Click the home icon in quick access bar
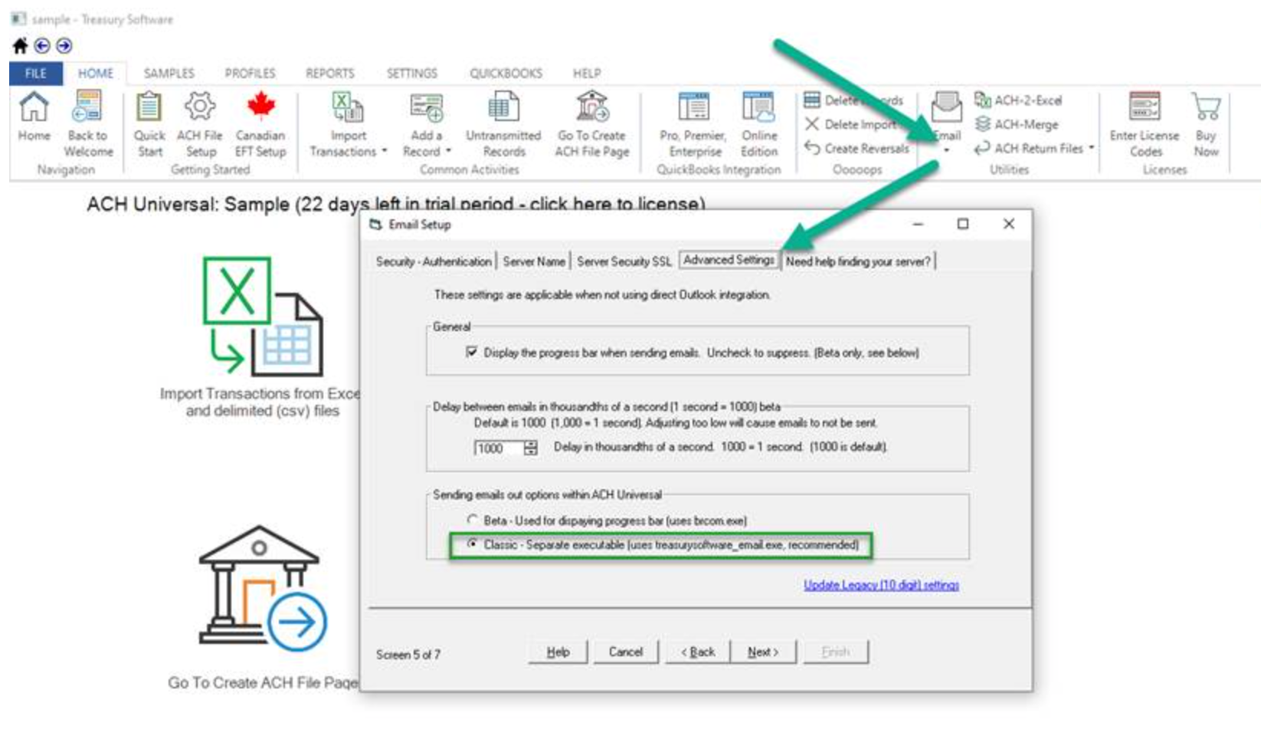Screen dimensions: 1261x739 click(x=21, y=46)
